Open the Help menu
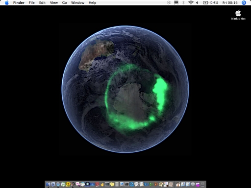The image size is (251, 188). click(92, 2)
